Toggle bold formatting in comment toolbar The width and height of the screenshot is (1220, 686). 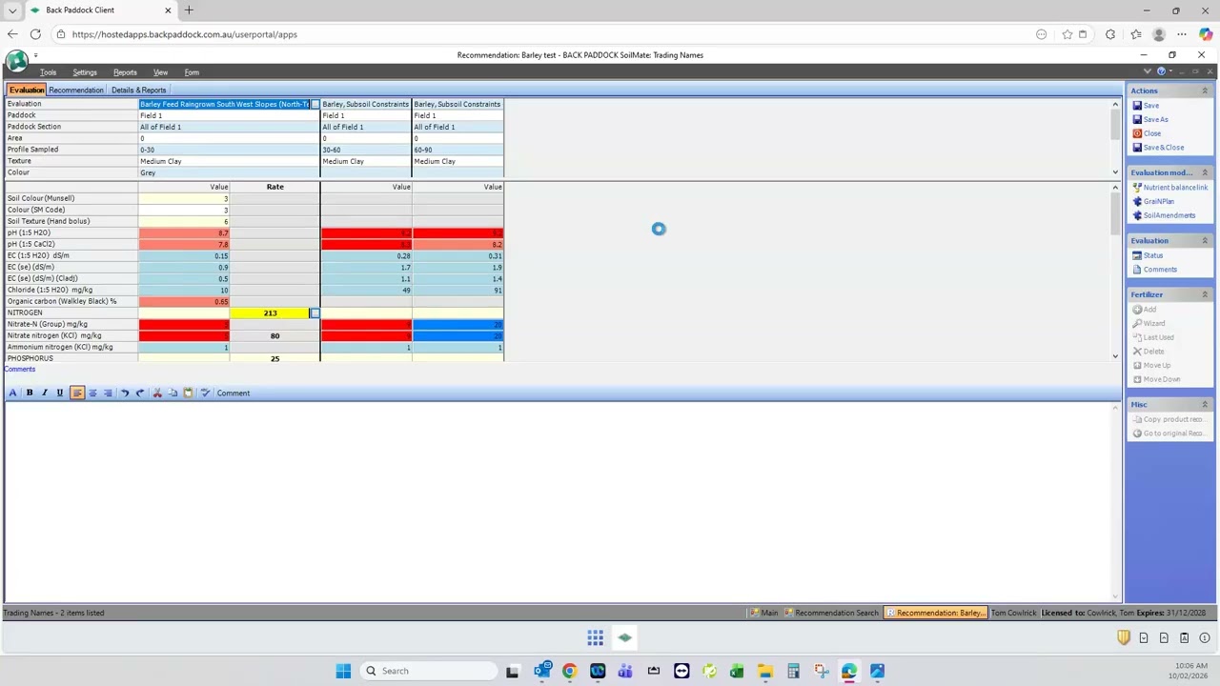(29, 393)
